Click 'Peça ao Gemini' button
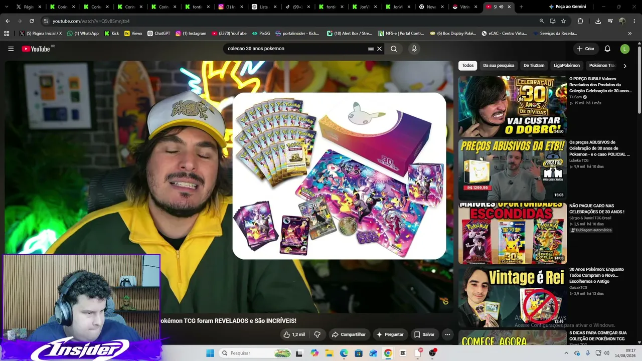 pos(567,7)
